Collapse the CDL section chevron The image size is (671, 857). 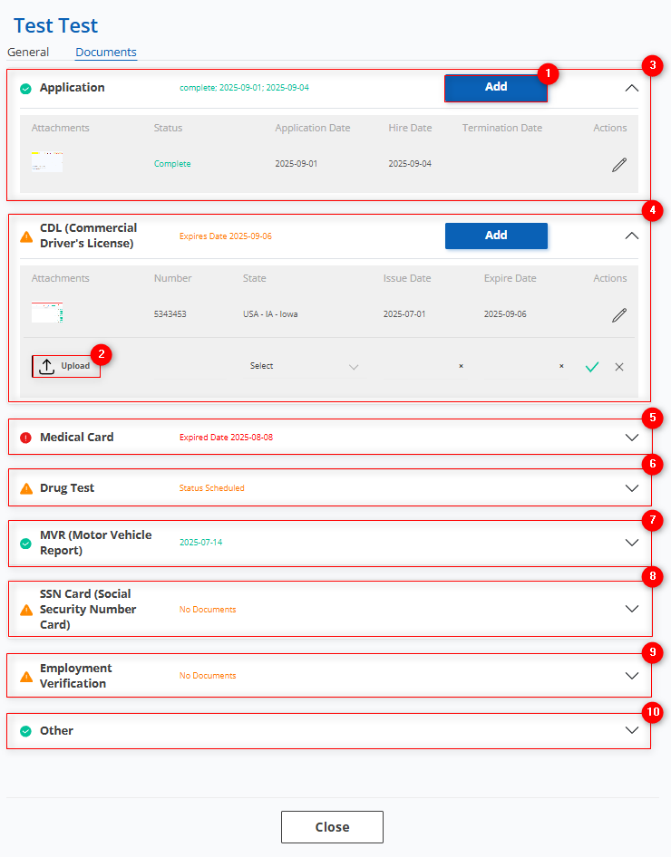[x=632, y=236]
